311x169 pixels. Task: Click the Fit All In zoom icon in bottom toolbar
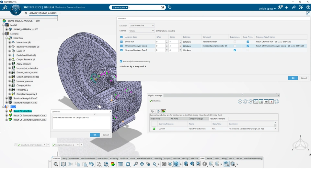tap(135, 164)
